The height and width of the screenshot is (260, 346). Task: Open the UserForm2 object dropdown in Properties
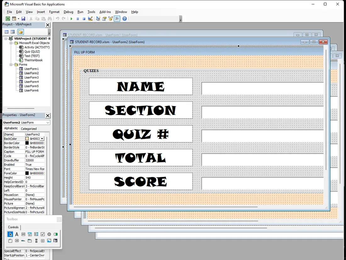pyautogui.click(x=48, y=122)
